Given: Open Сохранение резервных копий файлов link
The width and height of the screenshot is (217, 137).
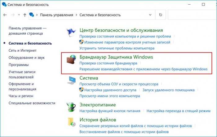Looking at the screenshot, I should point(136,126).
